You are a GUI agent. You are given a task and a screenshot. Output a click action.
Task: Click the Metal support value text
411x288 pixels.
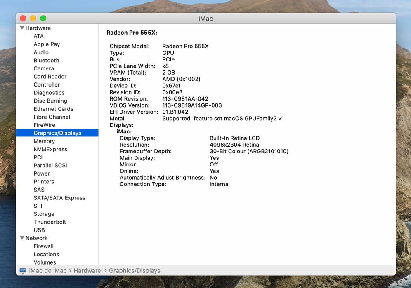click(x=223, y=119)
